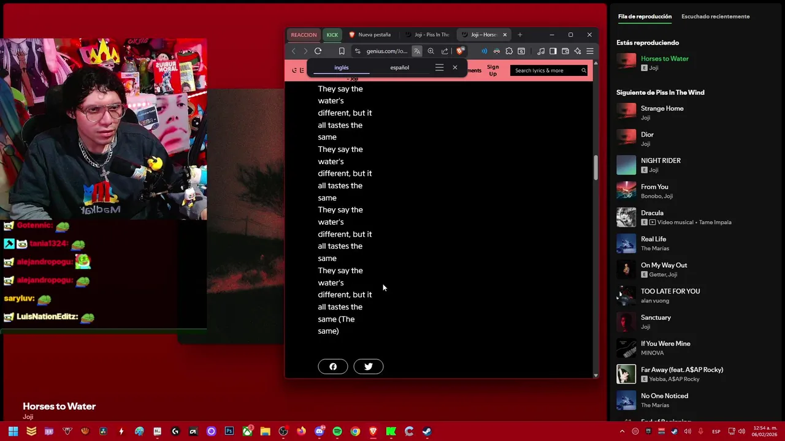Click the Horses to Water now-playing title
This screenshot has height=441, width=785.
click(665, 59)
